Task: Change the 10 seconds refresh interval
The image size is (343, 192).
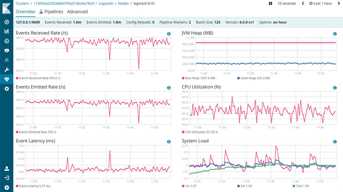Action: pyautogui.click(x=286, y=3)
